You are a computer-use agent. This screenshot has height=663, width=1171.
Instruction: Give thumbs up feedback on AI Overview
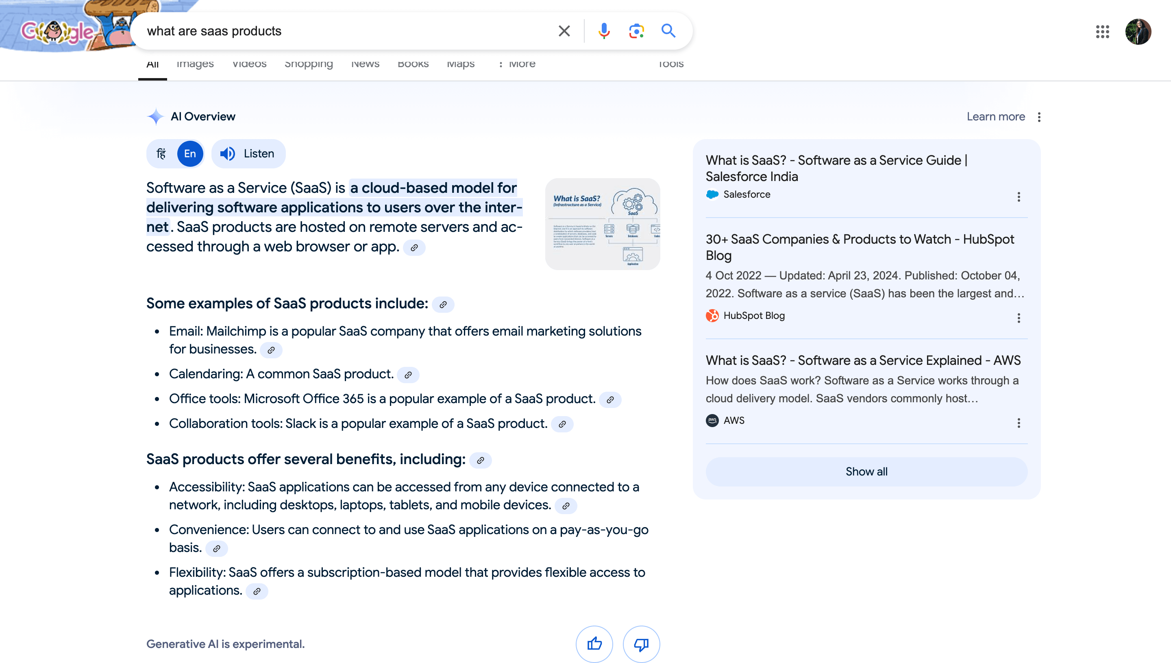[x=594, y=644]
